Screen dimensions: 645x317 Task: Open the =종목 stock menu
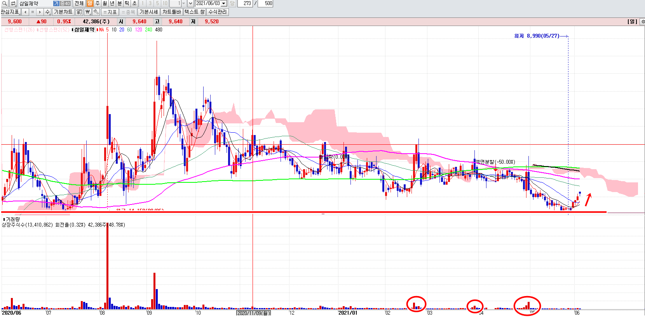[128, 12]
